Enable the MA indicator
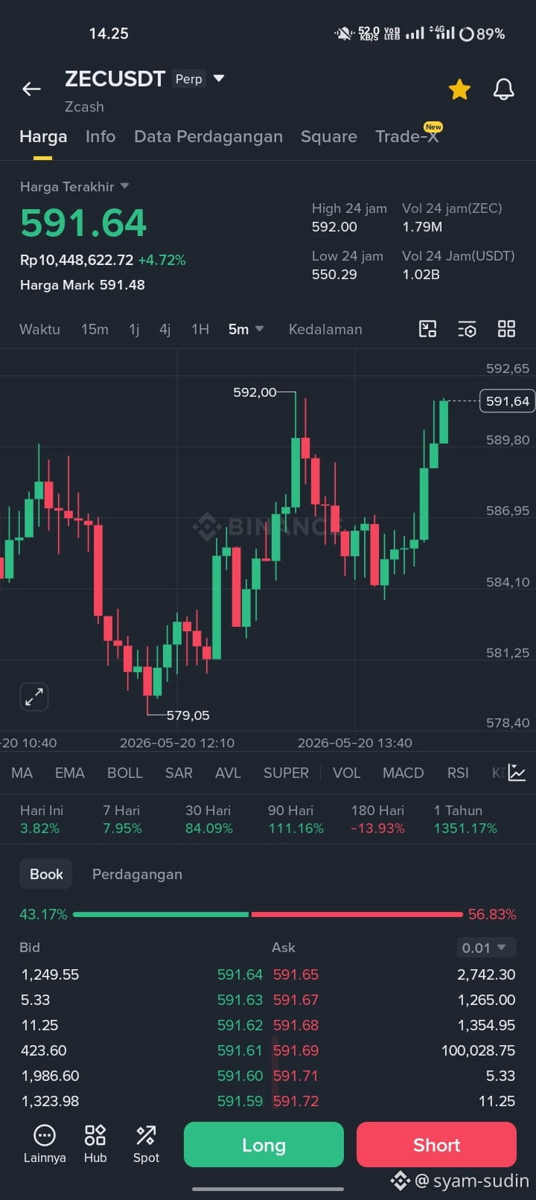The height and width of the screenshot is (1200, 536). 22,773
